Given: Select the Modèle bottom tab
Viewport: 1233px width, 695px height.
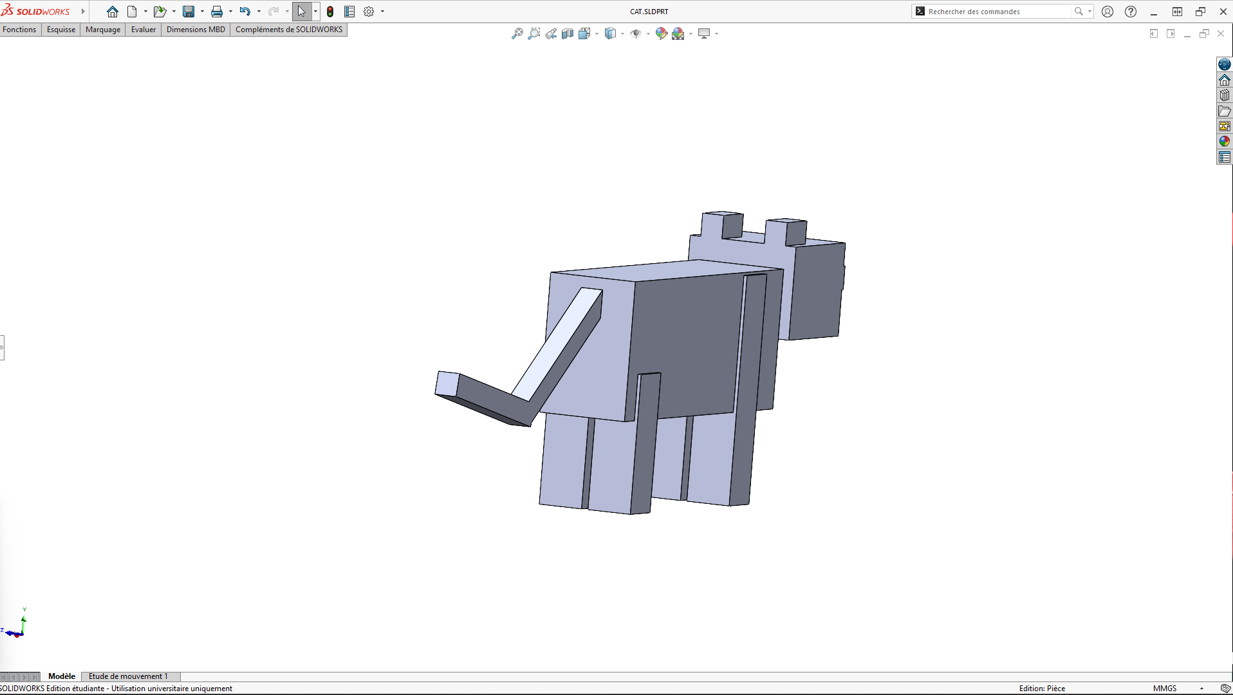Looking at the screenshot, I should pyautogui.click(x=62, y=676).
